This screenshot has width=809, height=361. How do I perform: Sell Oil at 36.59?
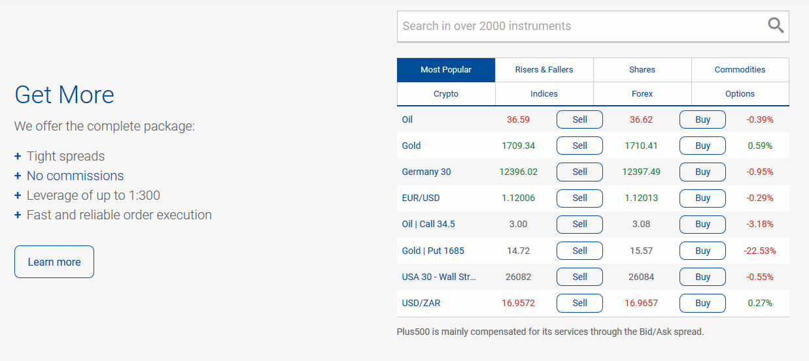[579, 119]
